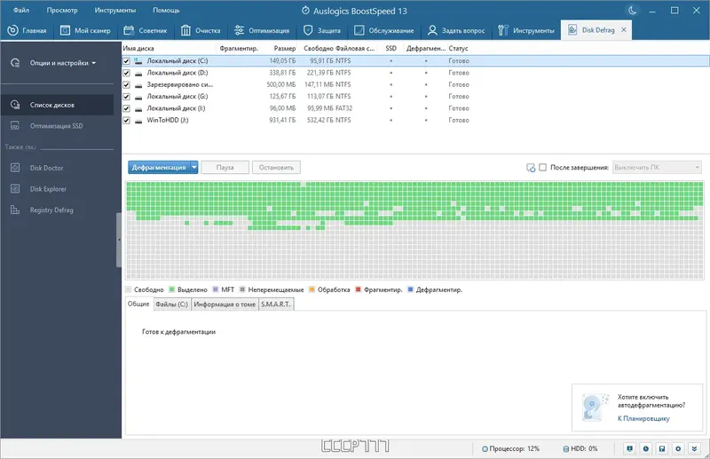Click the Инструменты wrench toolbar icon

coord(503,30)
